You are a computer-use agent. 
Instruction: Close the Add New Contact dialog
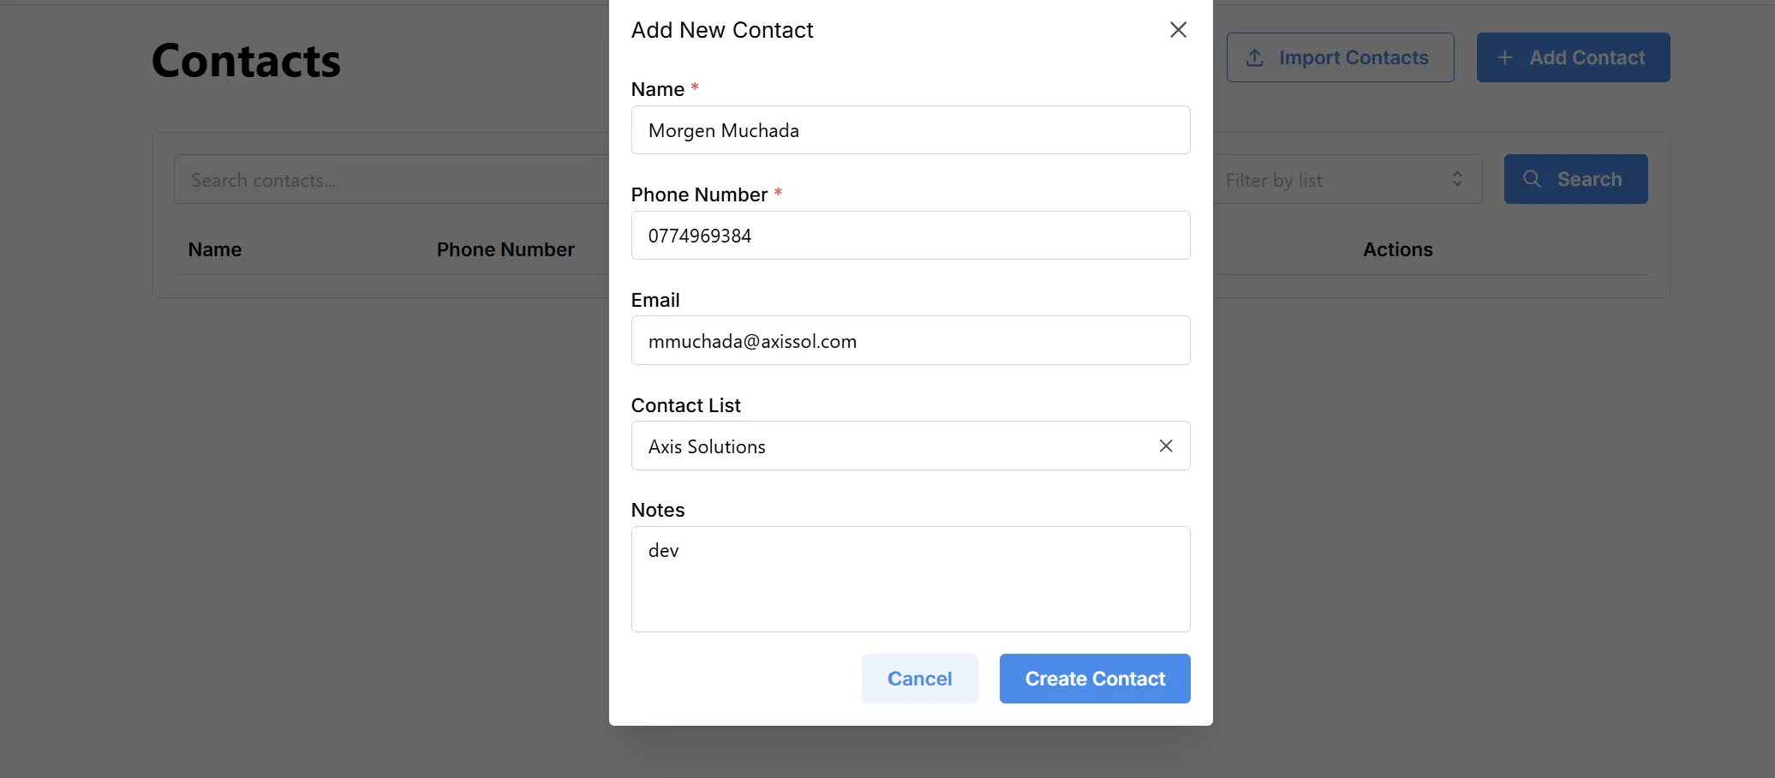point(1178,29)
